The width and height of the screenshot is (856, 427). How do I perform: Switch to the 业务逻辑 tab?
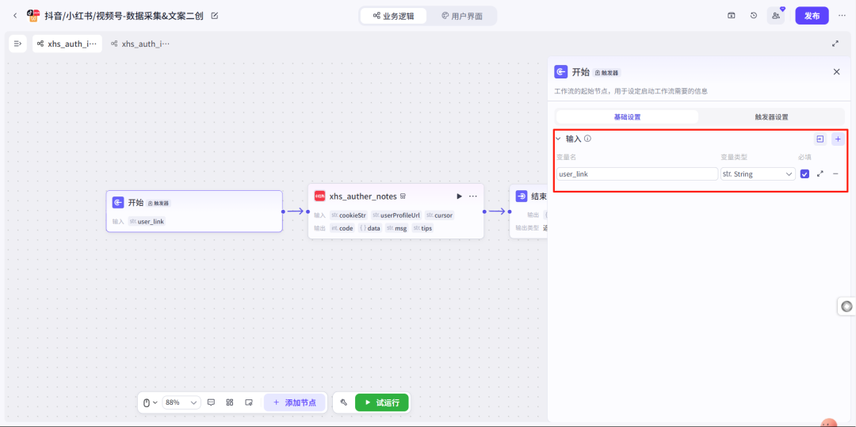coord(393,16)
